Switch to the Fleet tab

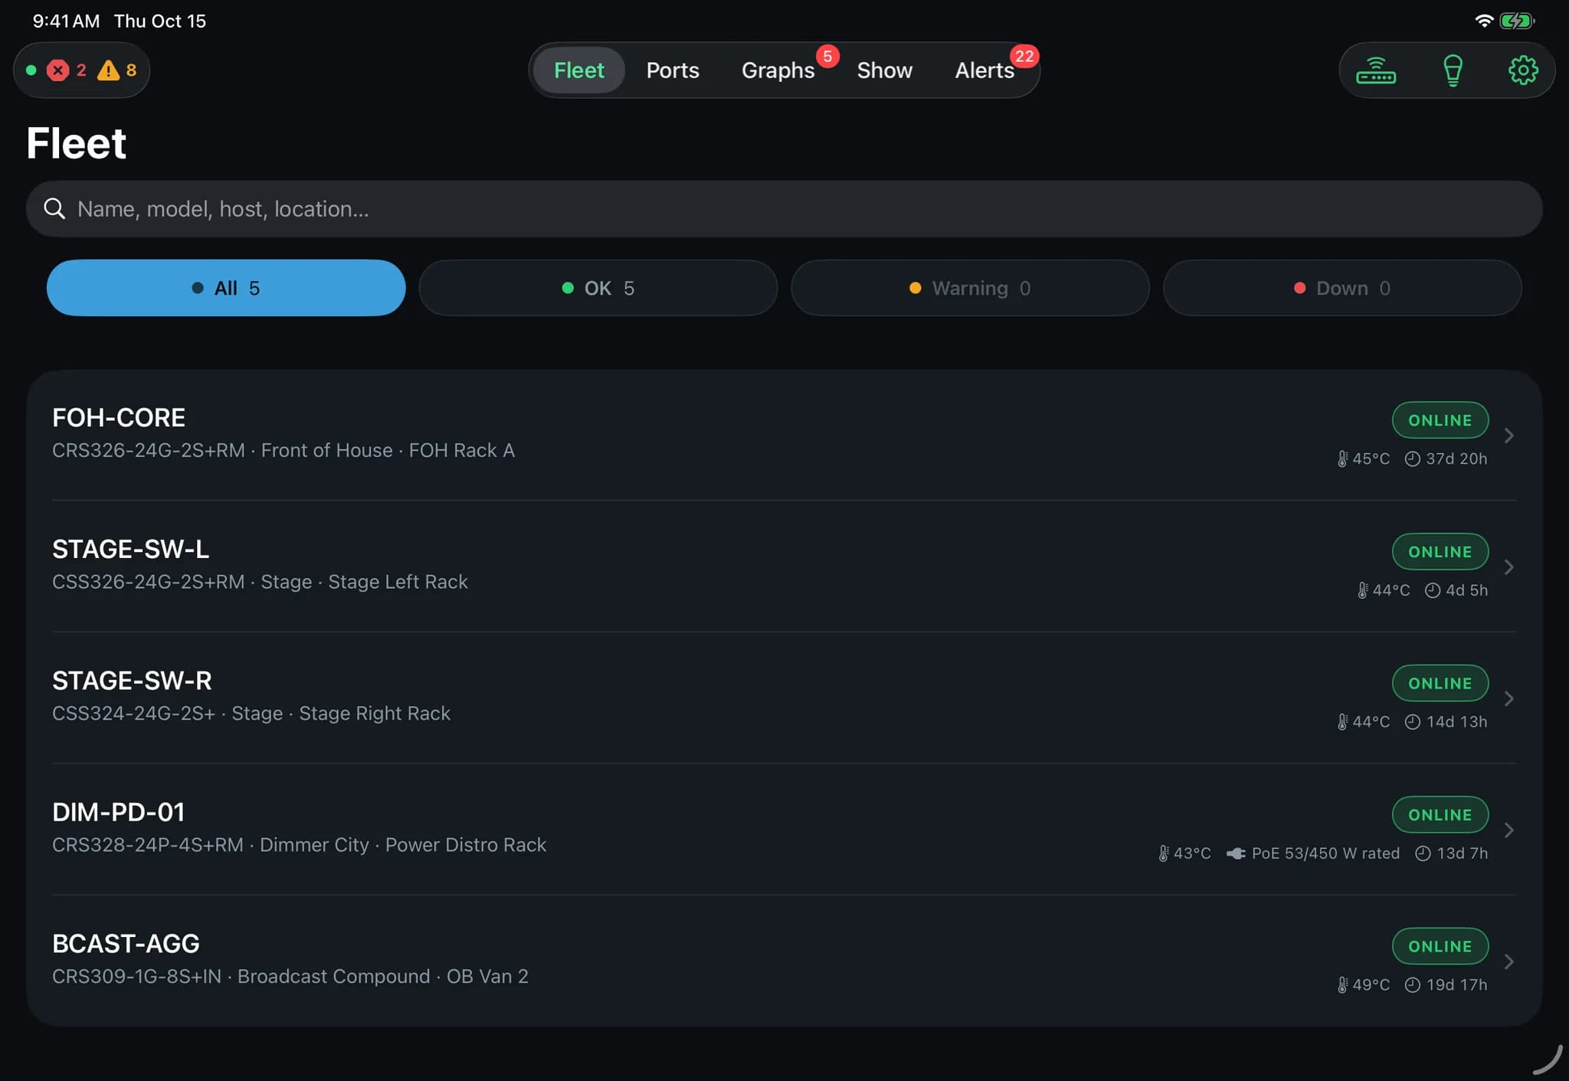[x=579, y=70]
